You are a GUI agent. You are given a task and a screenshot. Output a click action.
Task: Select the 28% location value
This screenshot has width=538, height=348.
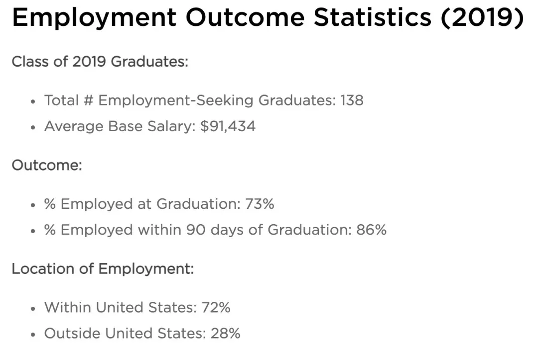226,333
